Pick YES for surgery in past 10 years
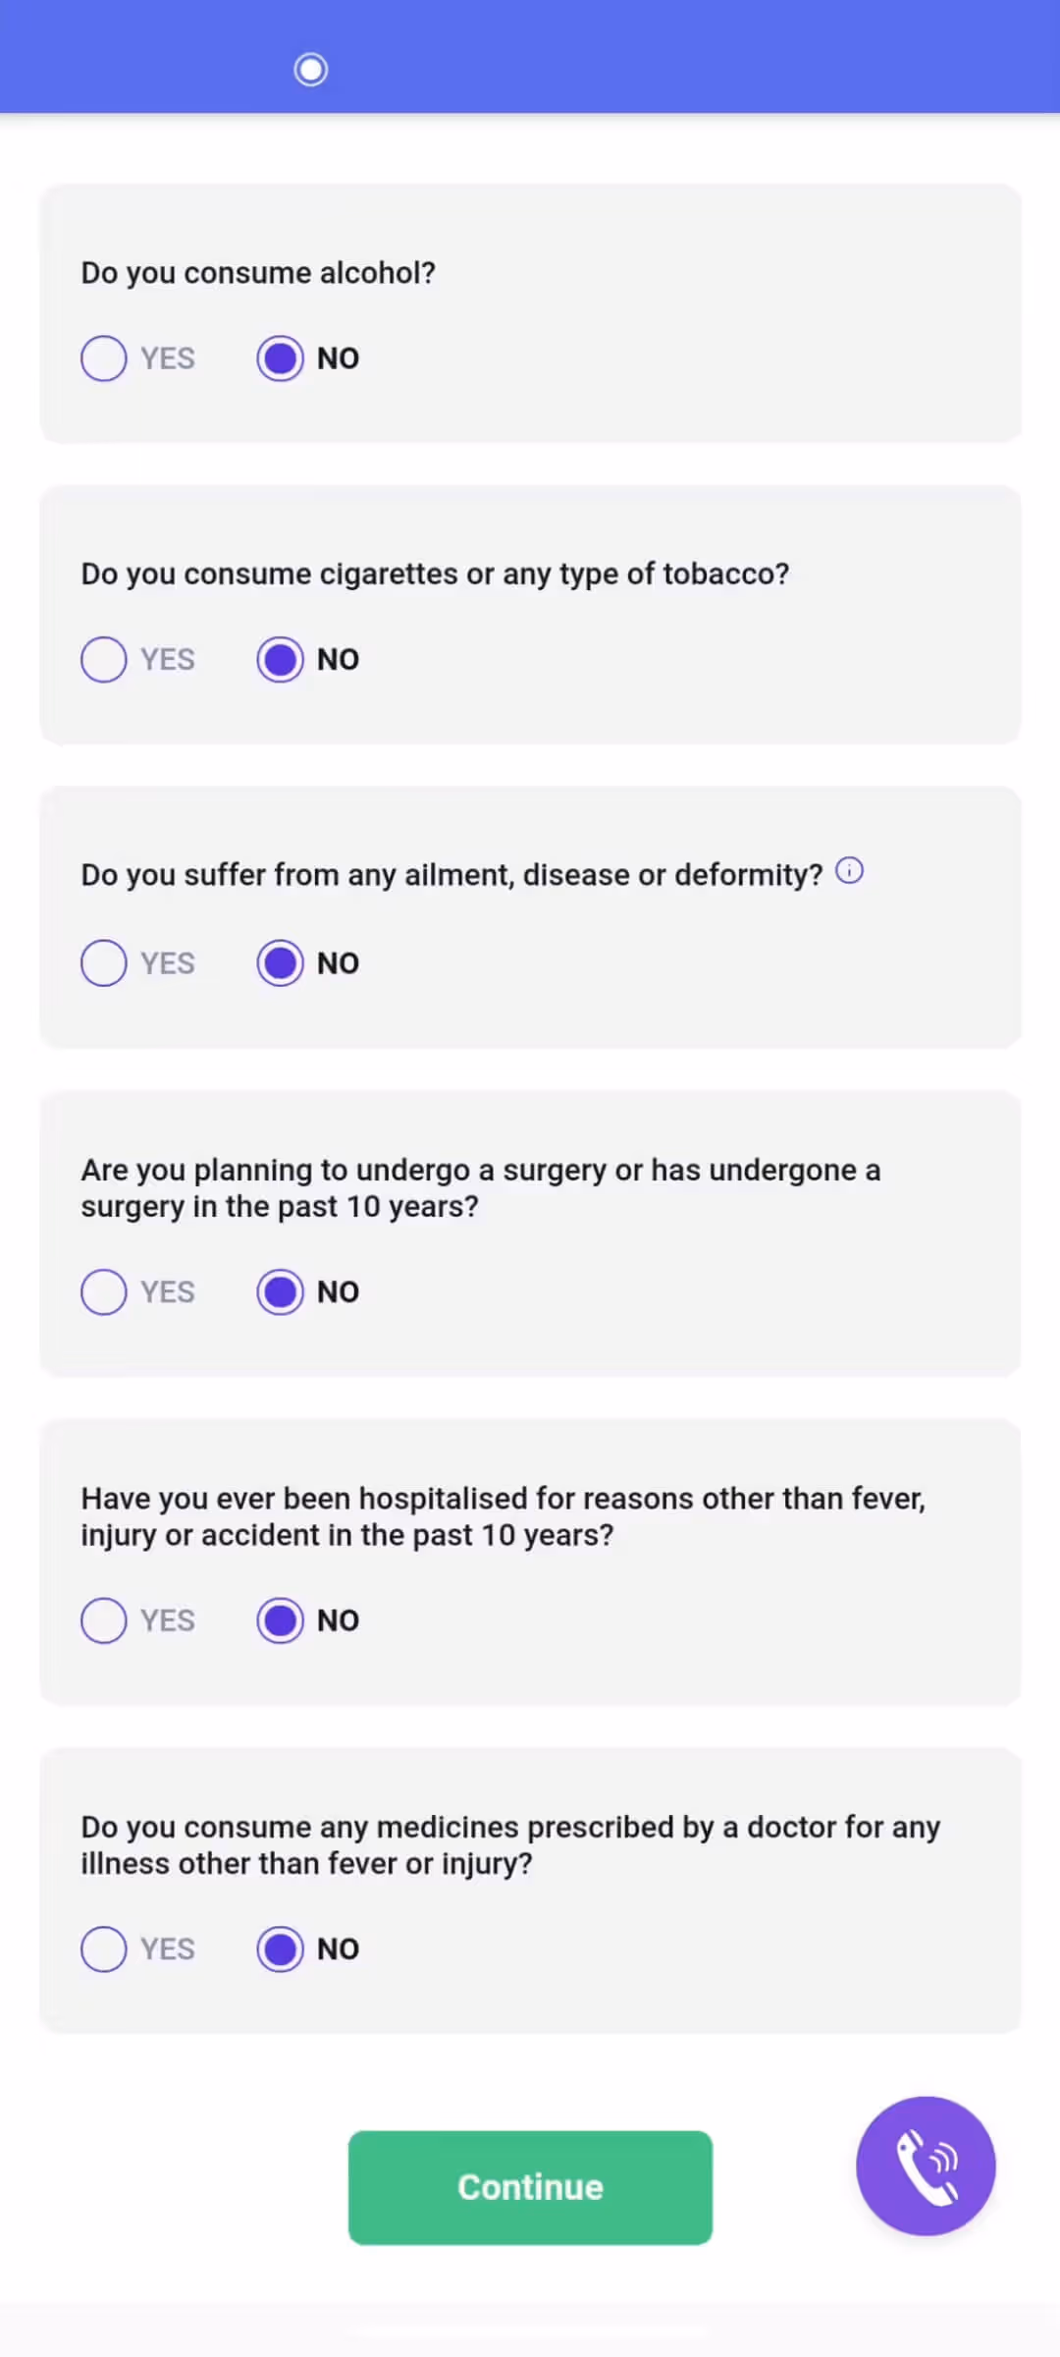This screenshot has height=2357, width=1060. tap(104, 1291)
